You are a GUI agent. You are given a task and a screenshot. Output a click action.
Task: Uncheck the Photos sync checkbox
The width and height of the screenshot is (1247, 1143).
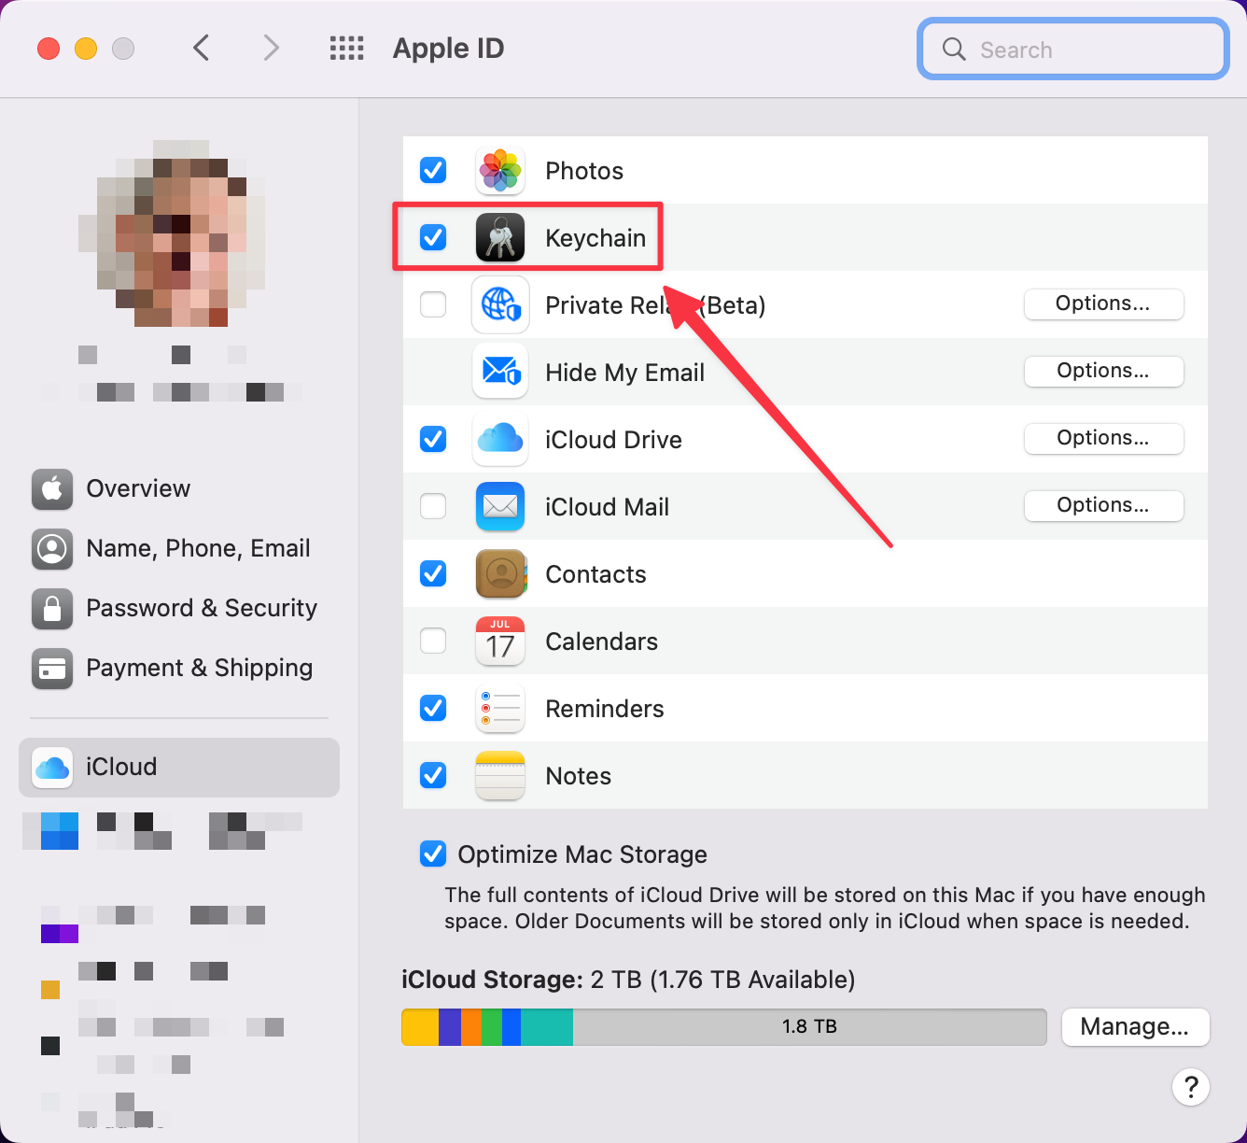(x=433, y=170)
